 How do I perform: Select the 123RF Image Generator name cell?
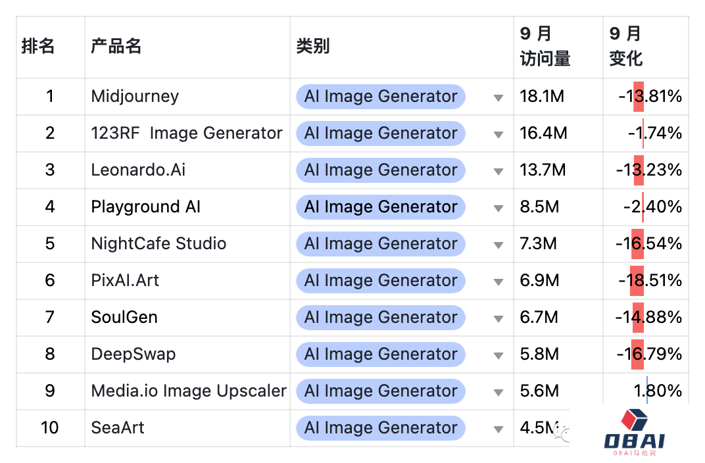click(187, 134)
